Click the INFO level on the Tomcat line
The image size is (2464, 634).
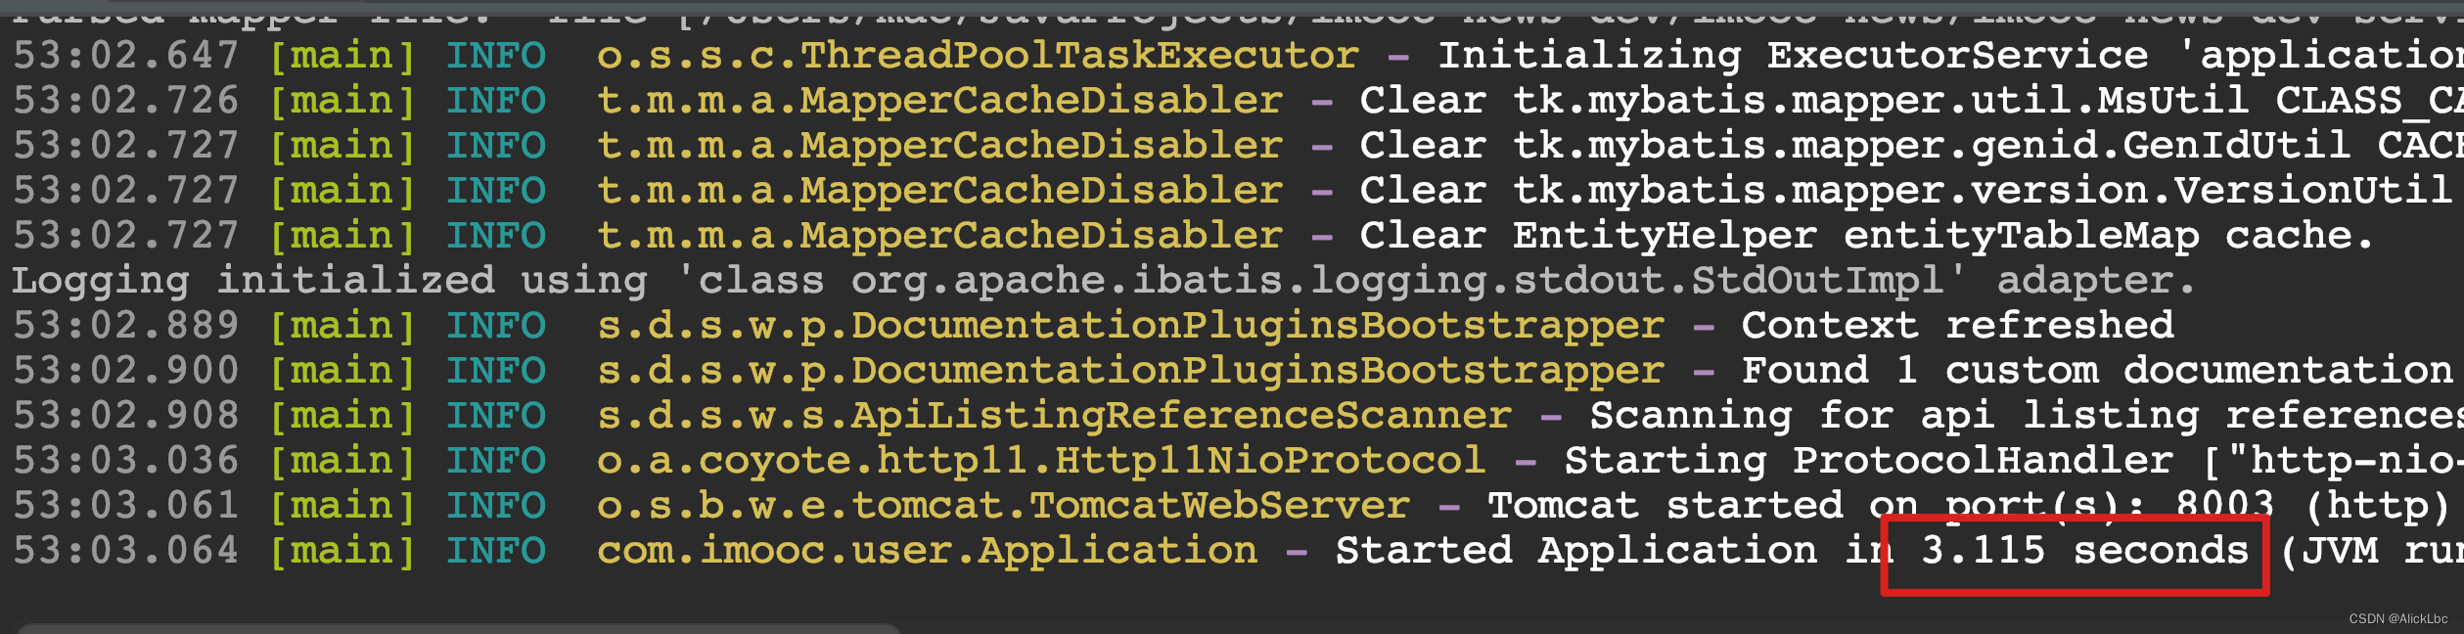[496, 506]
